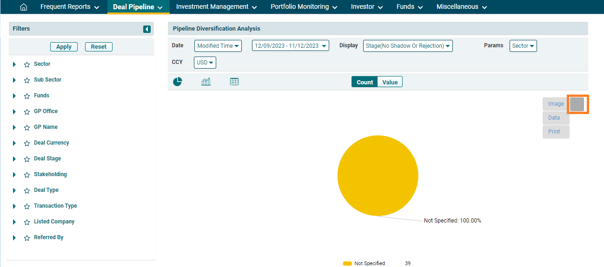Switch to table grid view icon

pos(234,82)
